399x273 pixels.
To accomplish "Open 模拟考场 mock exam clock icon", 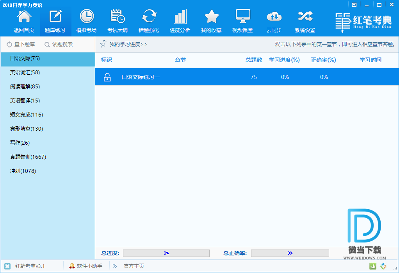I will 87,16.
